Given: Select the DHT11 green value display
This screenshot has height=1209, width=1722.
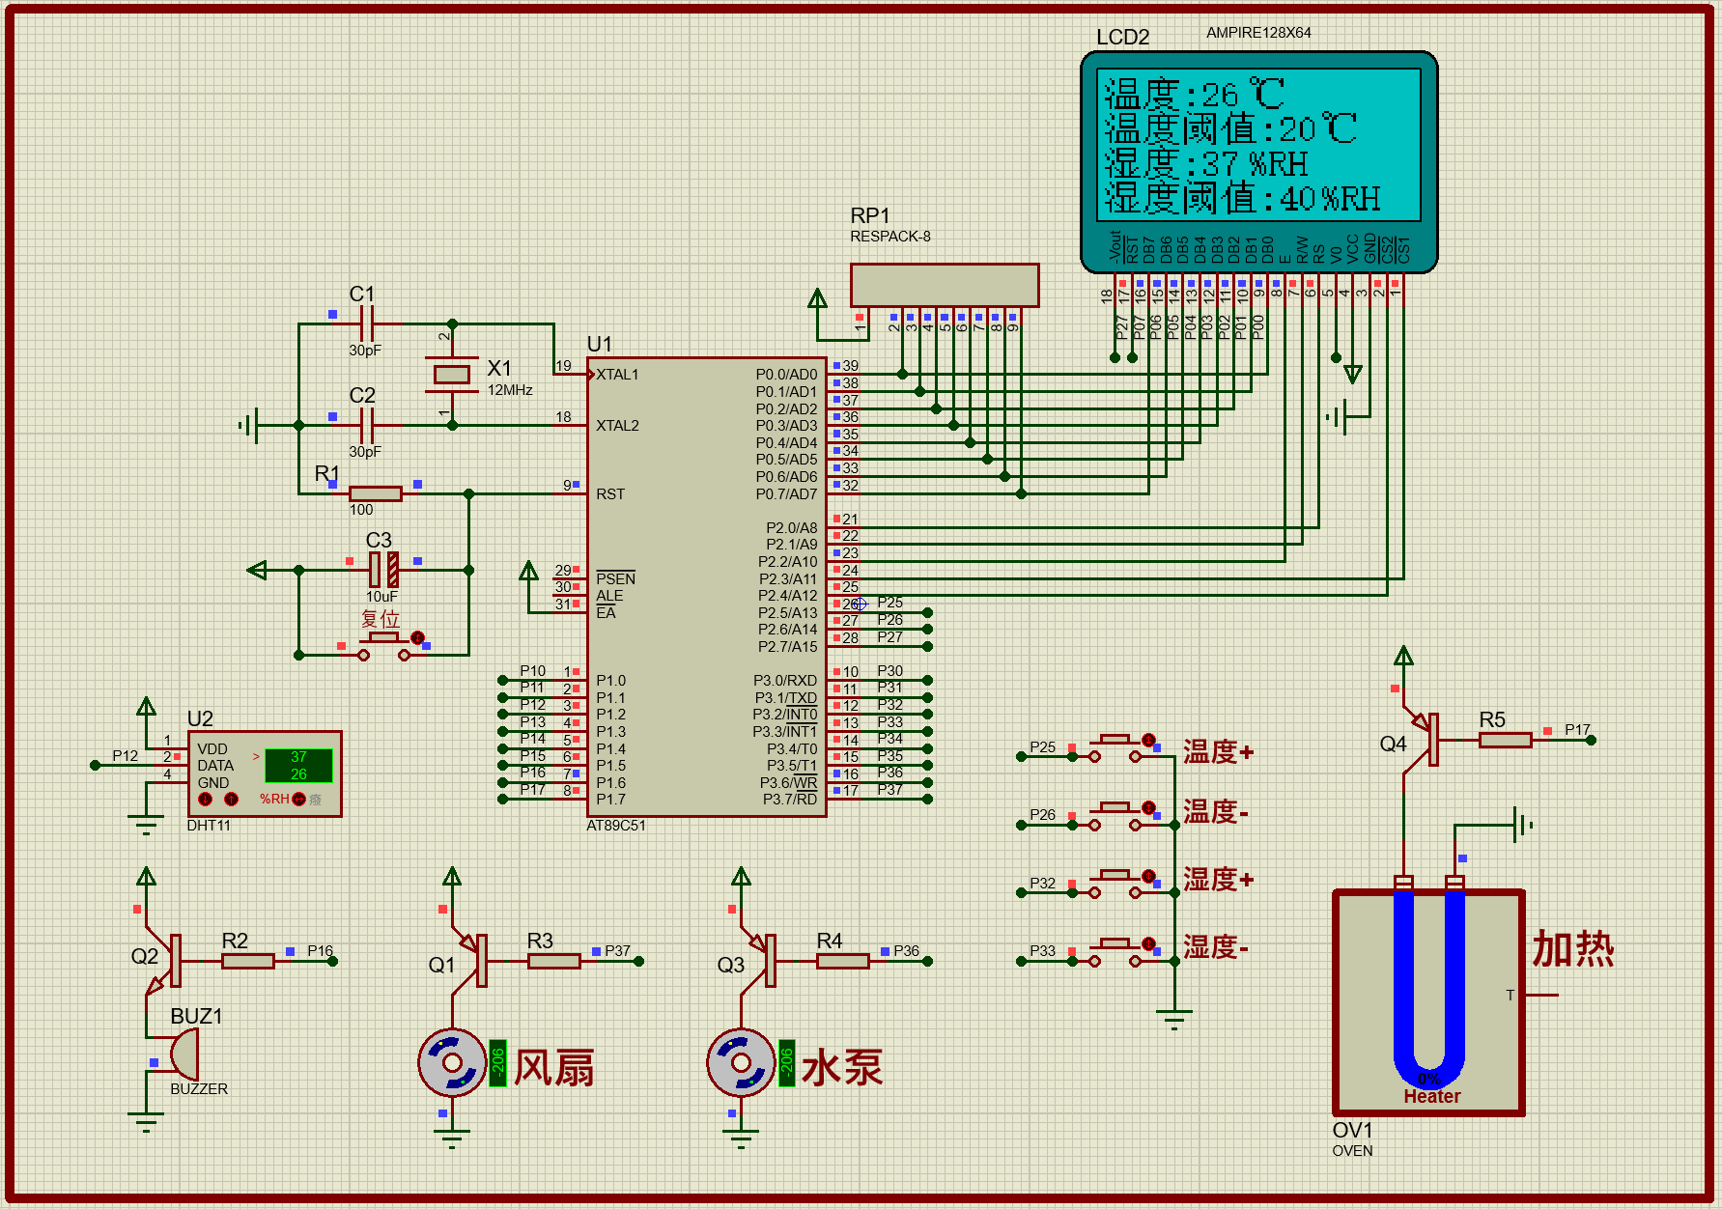Looking at the screenshot, I should (x=298, y=766).
